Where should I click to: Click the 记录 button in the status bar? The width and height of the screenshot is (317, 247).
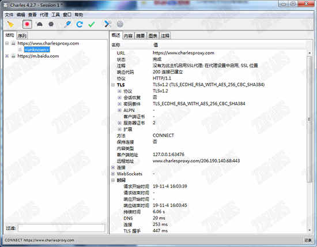click(308, 240)
